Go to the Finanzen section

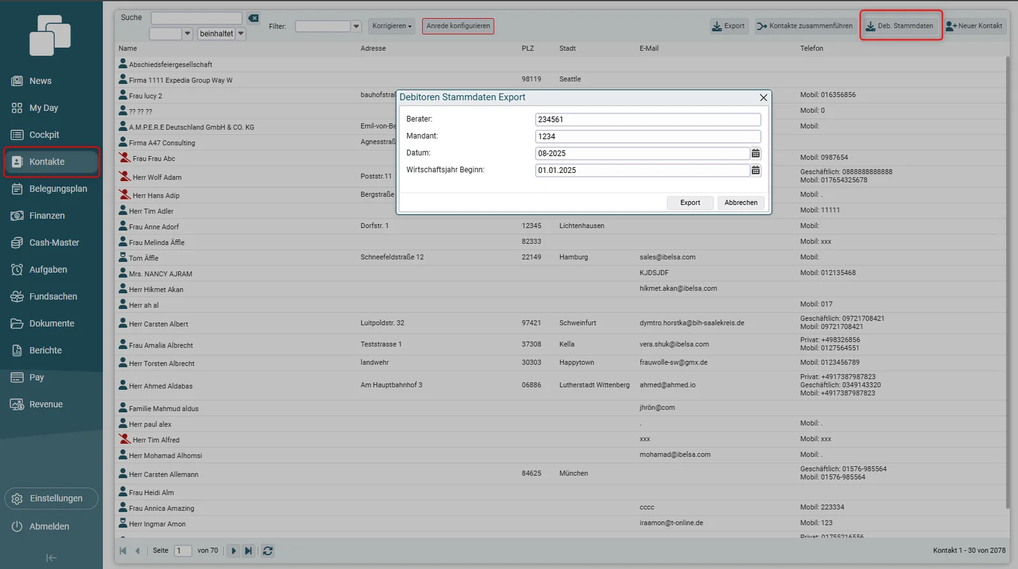tap(46, 216)
